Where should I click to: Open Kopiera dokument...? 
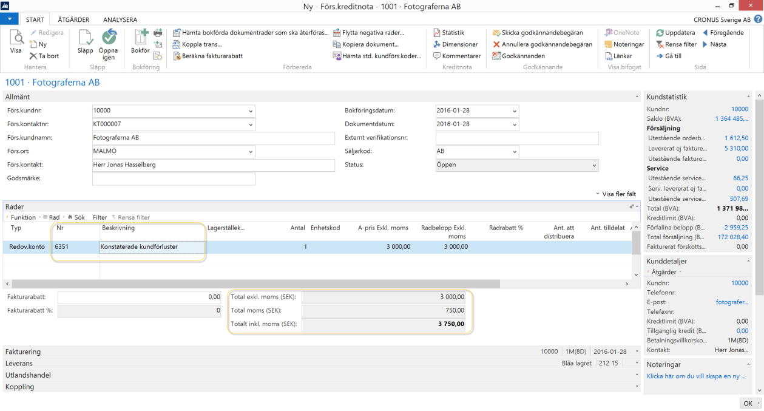click(x=366, y=44)
